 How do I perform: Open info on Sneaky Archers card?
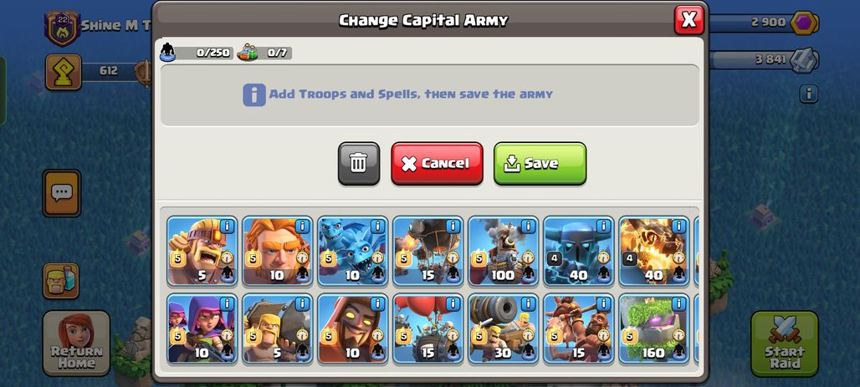click(227, 303)
